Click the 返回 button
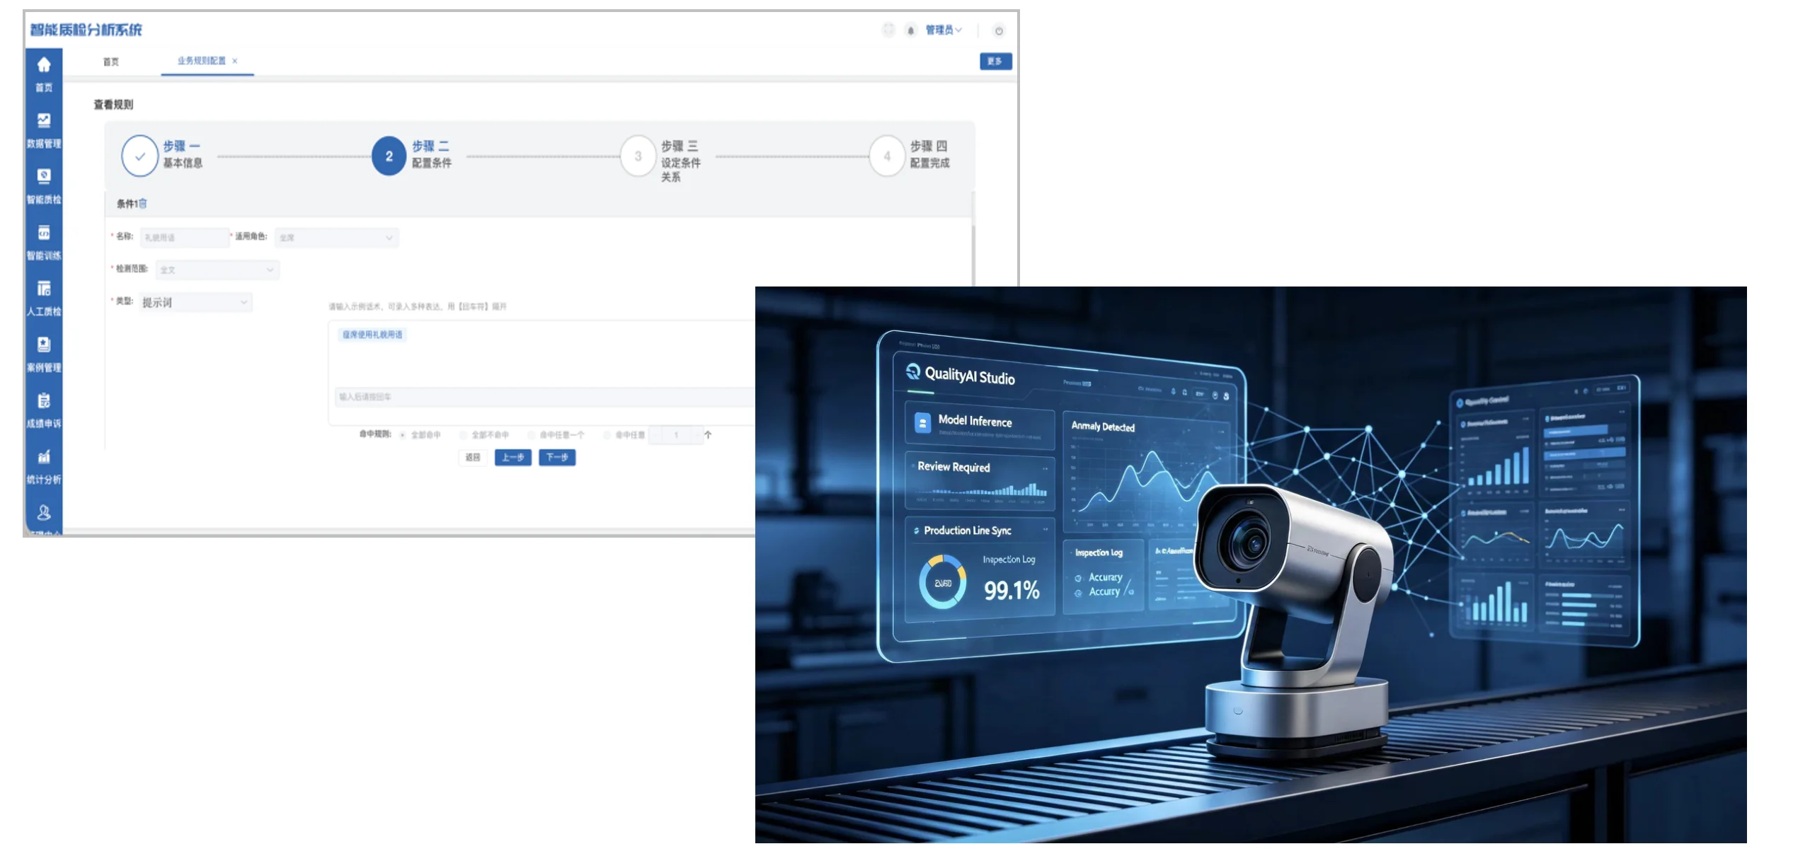The height and width of the screenshot is (856, 1810). click(x=473, y=458)
